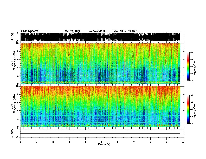The image size is (206, 159).
Task: Click the ch.1 spectrogram color scale bar
Action: pos(188,67)
